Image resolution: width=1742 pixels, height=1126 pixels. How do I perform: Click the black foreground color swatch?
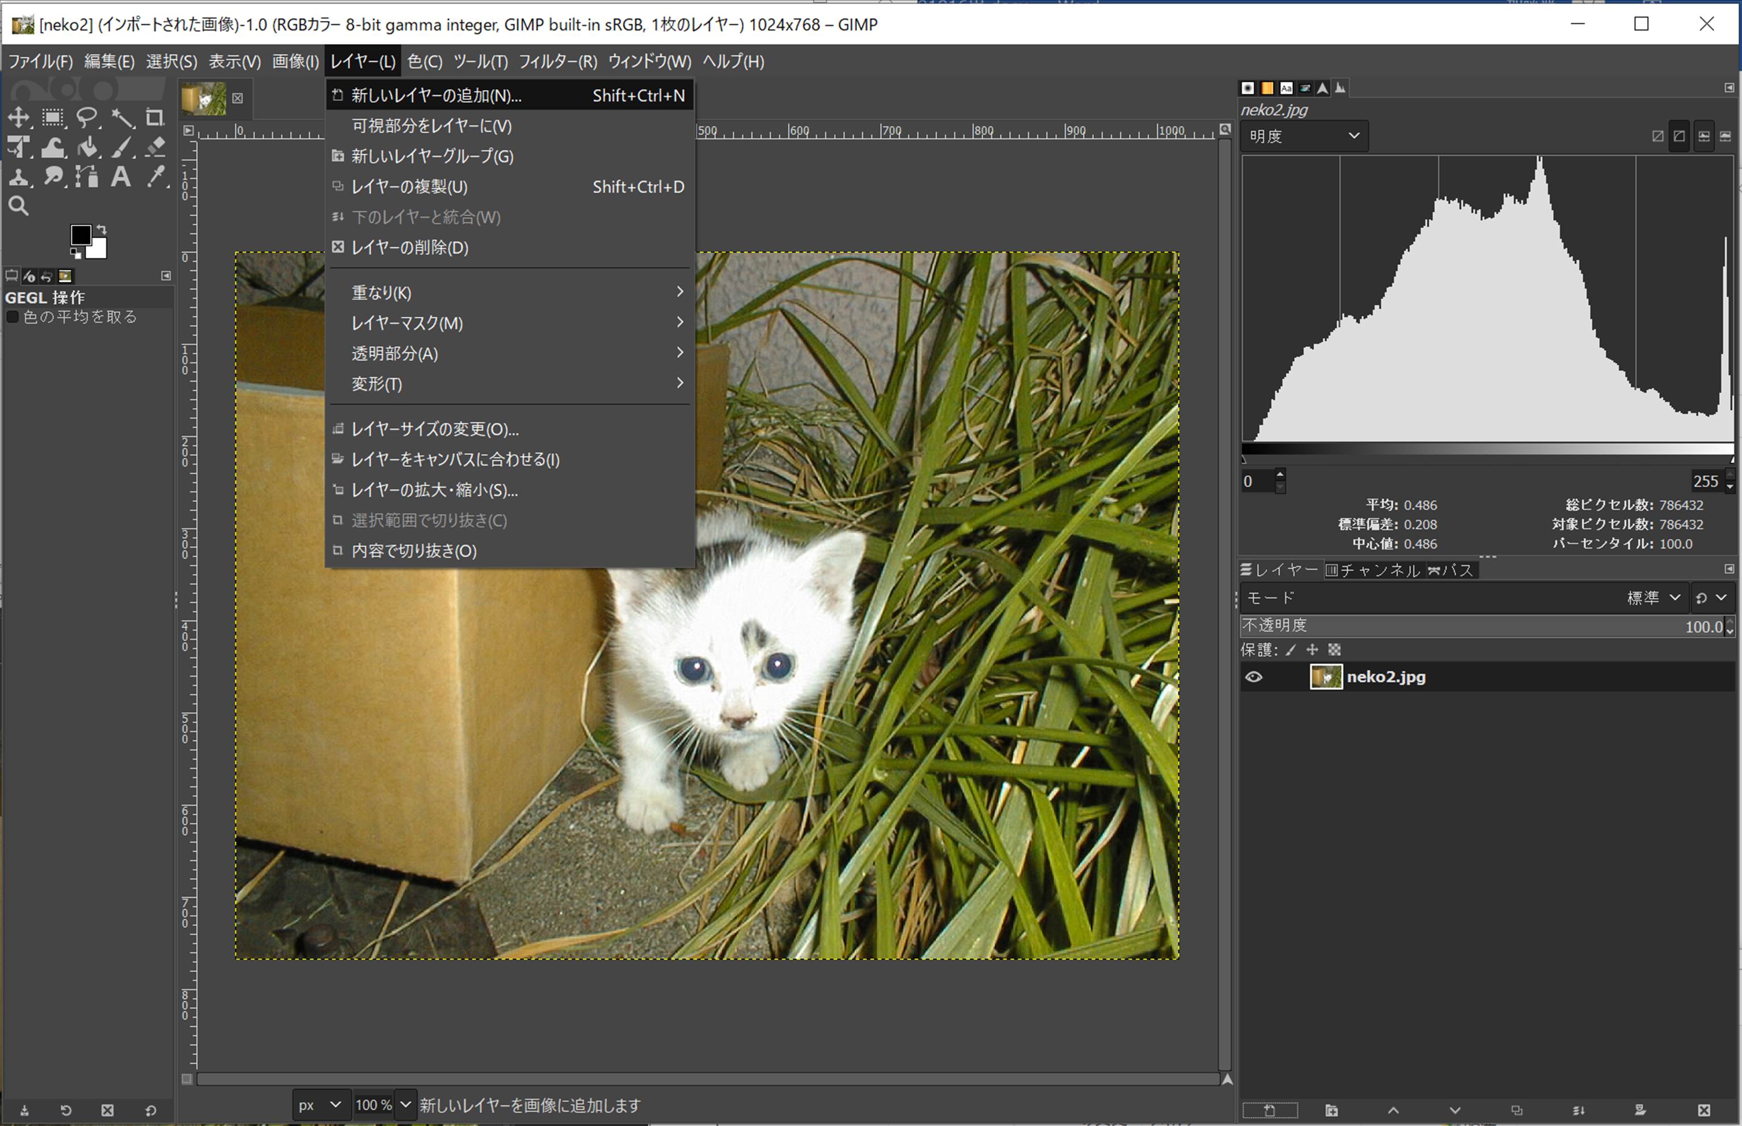(80, 235)
